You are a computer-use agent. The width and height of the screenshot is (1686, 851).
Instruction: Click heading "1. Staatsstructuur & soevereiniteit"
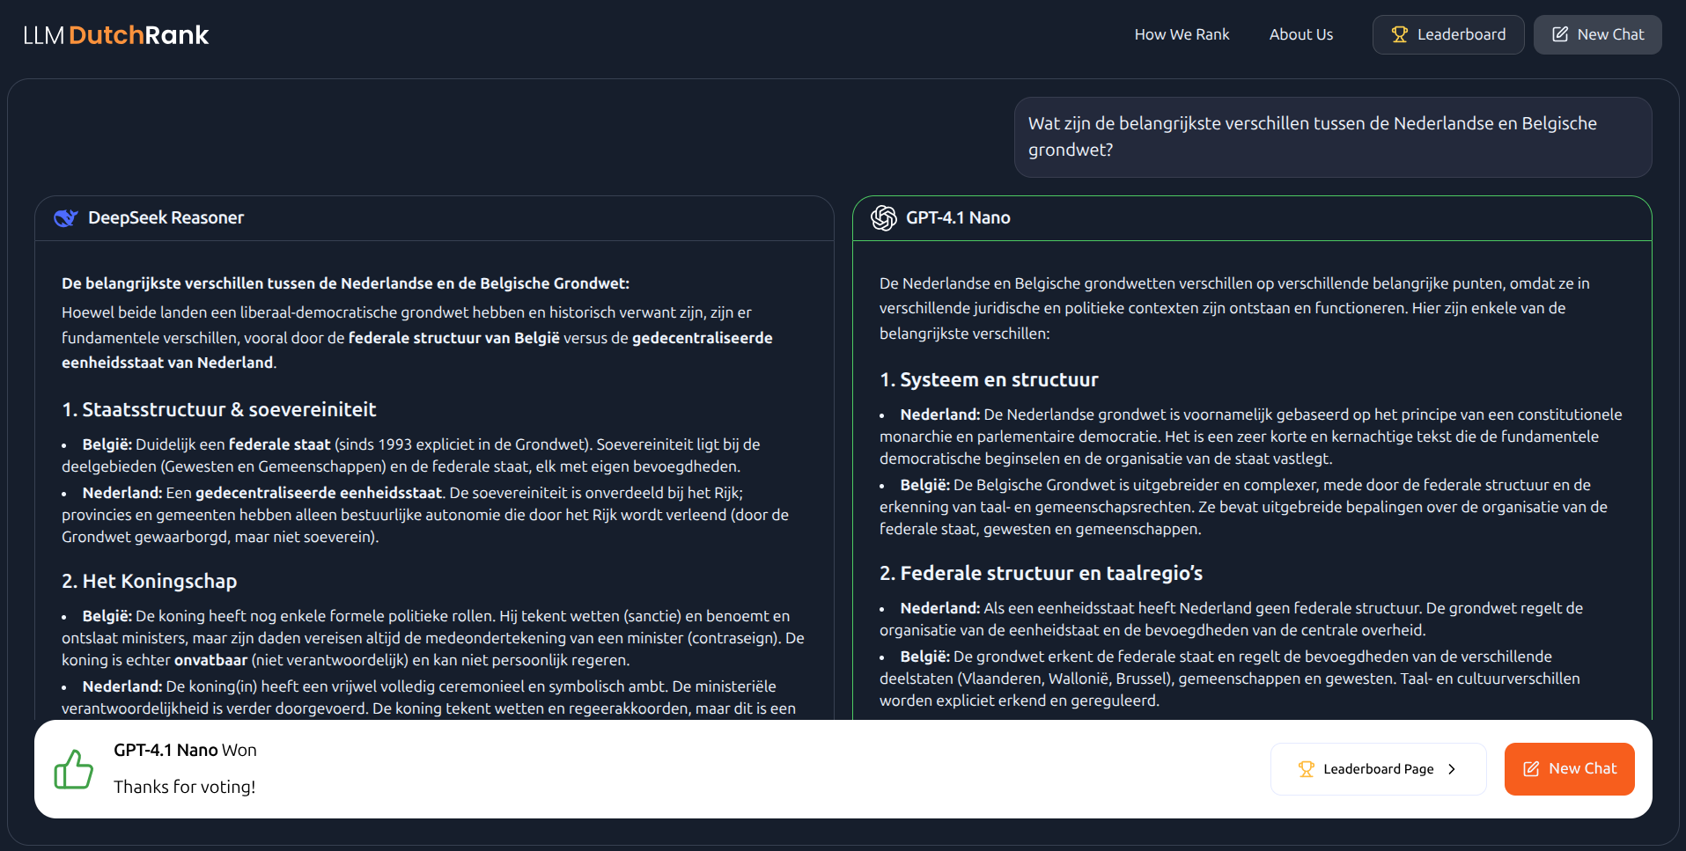[x=219, y=410]
